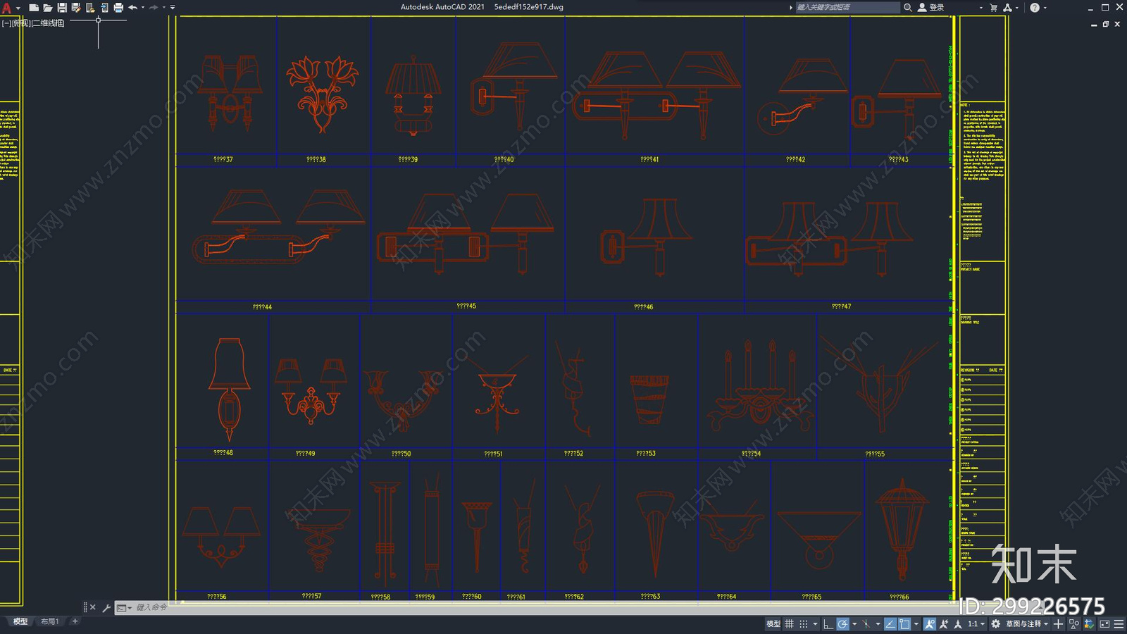Open the 1:1 annotation scale dropdown
This screenshot has height=634, width=1127.
pyautogui.click(x=976, y=623)
